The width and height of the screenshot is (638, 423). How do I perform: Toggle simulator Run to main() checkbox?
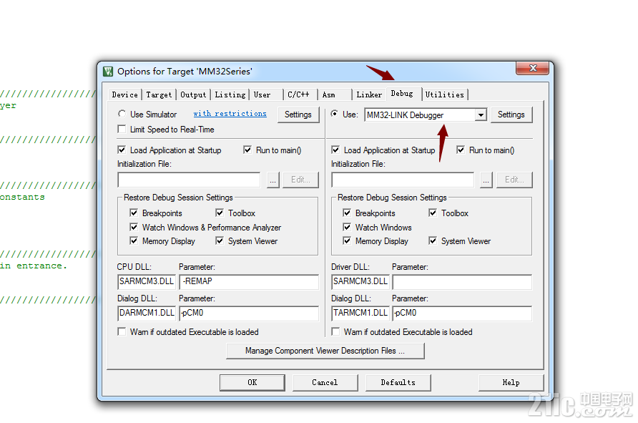(247, 150)
